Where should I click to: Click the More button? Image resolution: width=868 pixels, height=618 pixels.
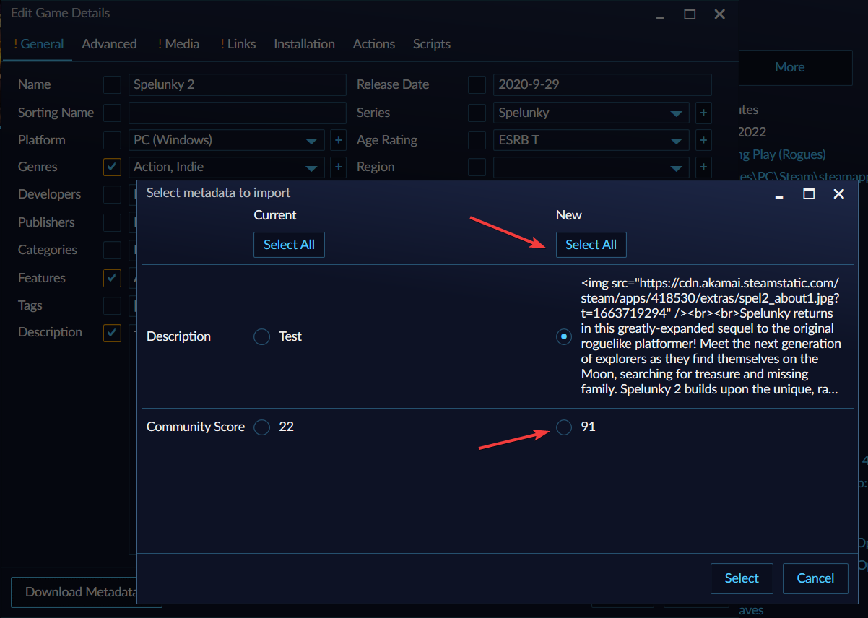pyautogui.click(x=789, y=67)
